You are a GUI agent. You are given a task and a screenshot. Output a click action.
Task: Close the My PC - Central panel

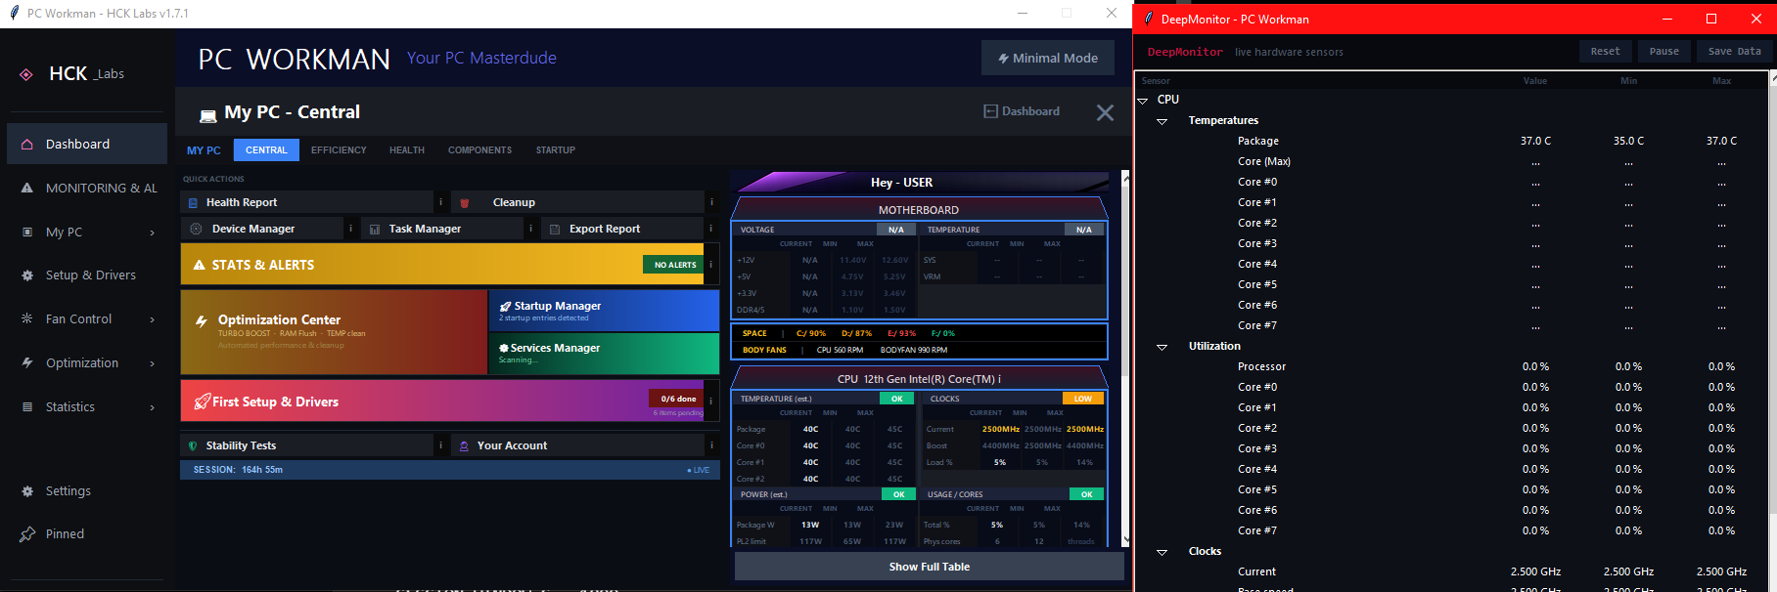(1105, 112)
